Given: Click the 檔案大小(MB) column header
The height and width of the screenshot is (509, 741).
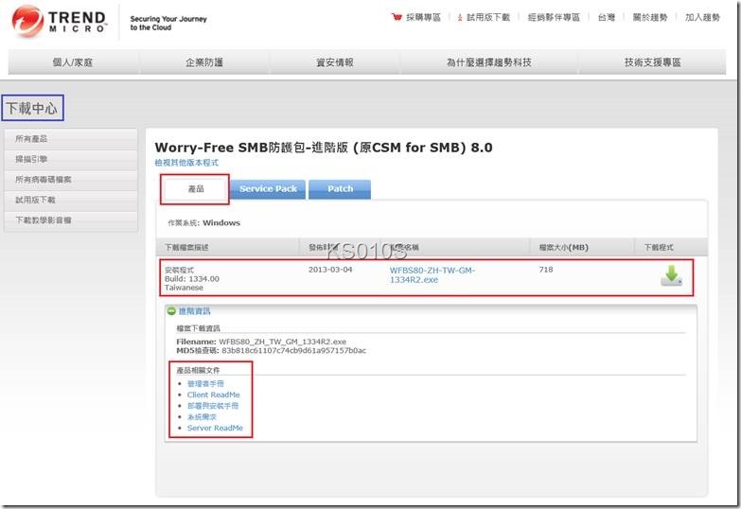Looking at the screenshot, I should (563, 247).
